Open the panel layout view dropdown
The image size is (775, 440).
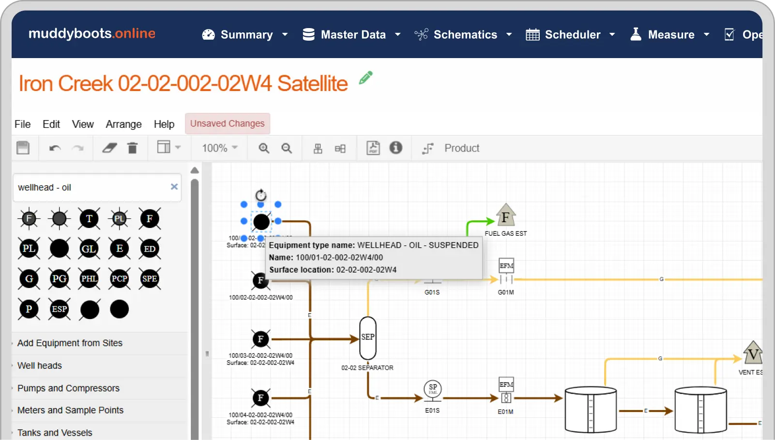168,147
